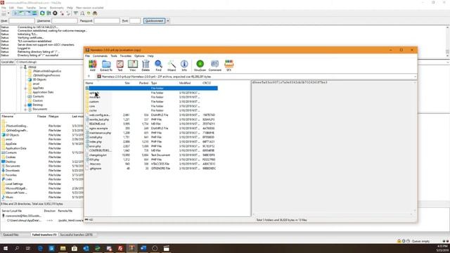The height and width of the screenshot is (253, 450).
Task: Open FileZilla's Site Manager icon
Action: (x=4, y=13)
